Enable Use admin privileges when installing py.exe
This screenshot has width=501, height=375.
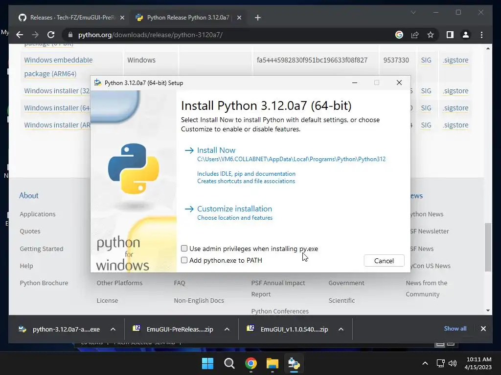pyautogui.click(x=184, y=249)
